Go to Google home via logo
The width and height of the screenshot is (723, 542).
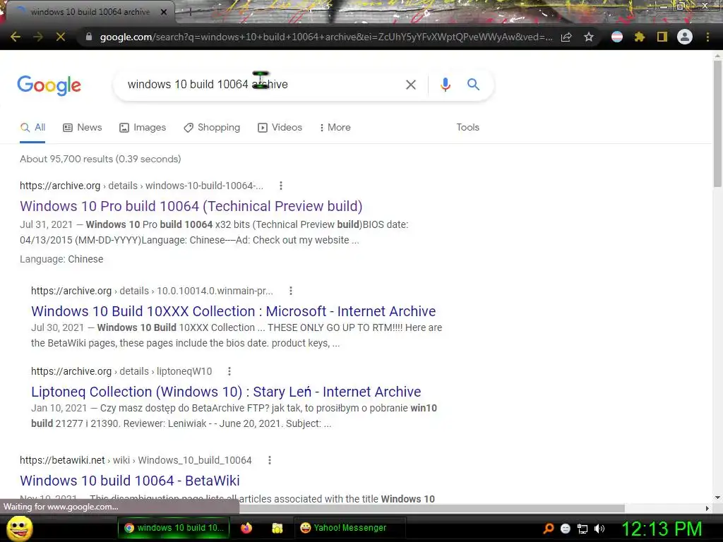[49, 85]
